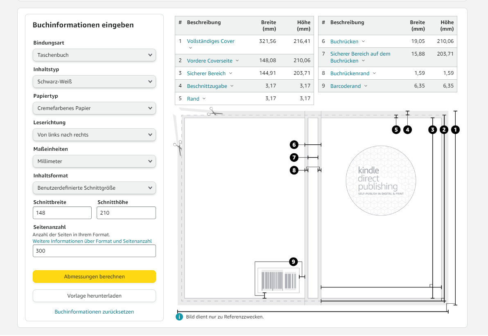Click the Kindle Direct Publishing circular logo
The height and width of the screenshot is (336, 488).
tap(381, 180)
